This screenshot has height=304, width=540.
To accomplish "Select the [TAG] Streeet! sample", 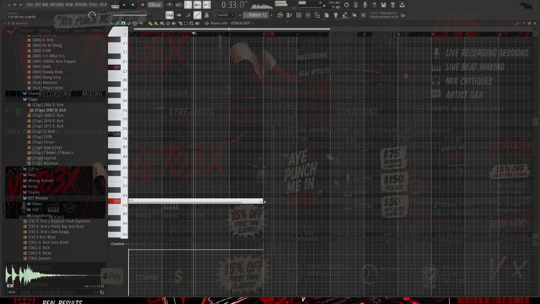I will tap(40, 258).
